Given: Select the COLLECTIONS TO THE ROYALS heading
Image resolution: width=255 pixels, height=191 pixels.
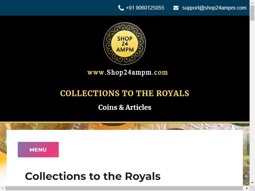Looking at the screenshot, I should (125, 93).
